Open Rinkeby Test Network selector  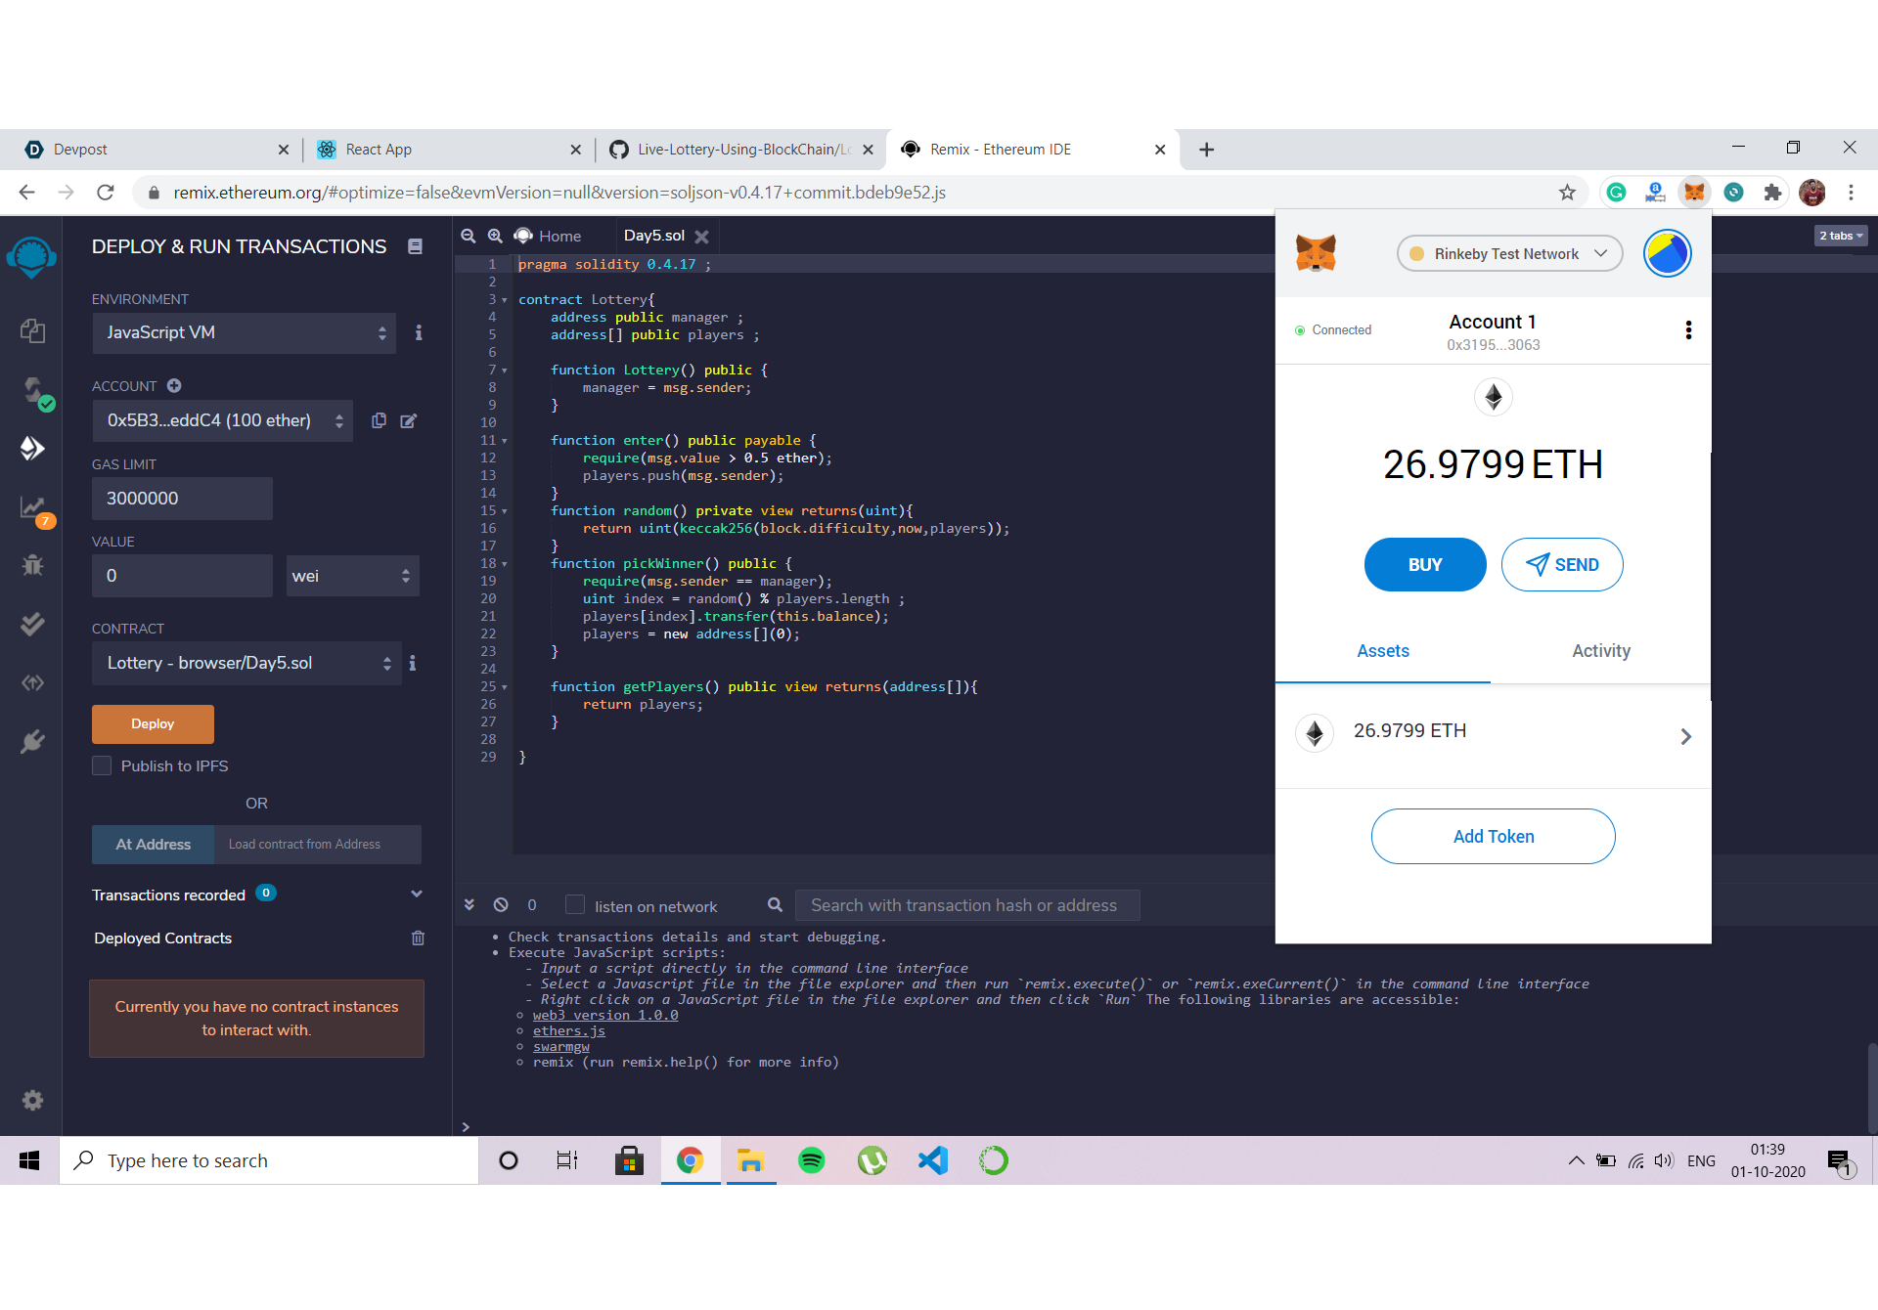1509,254
